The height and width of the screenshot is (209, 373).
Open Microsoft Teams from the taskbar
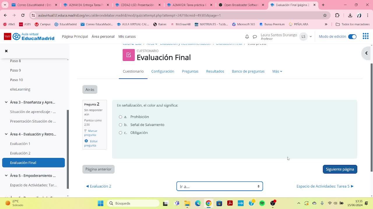(x=177, y=203)
